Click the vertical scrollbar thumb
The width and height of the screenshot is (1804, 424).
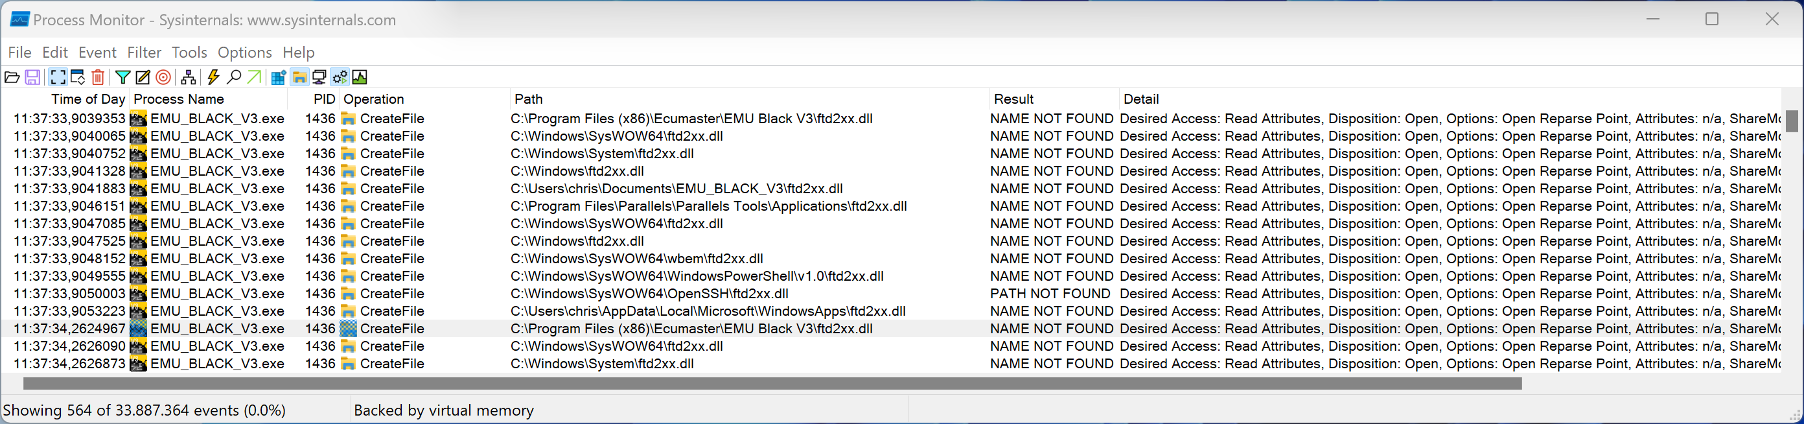(1792, 121)
